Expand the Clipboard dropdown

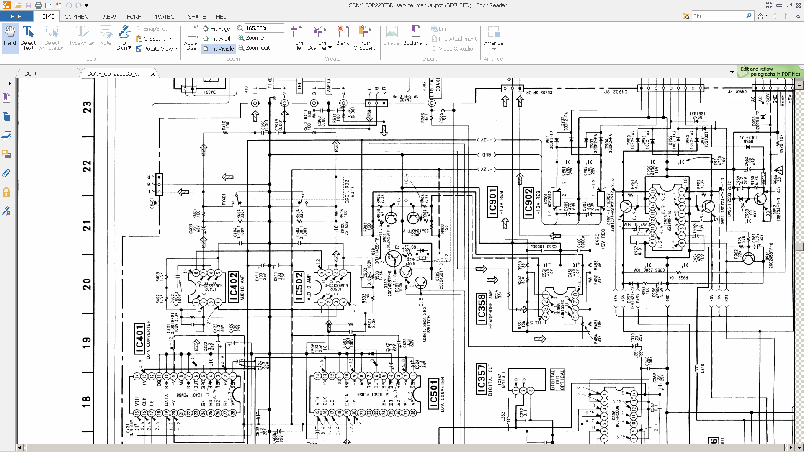[x=170, y=39]
